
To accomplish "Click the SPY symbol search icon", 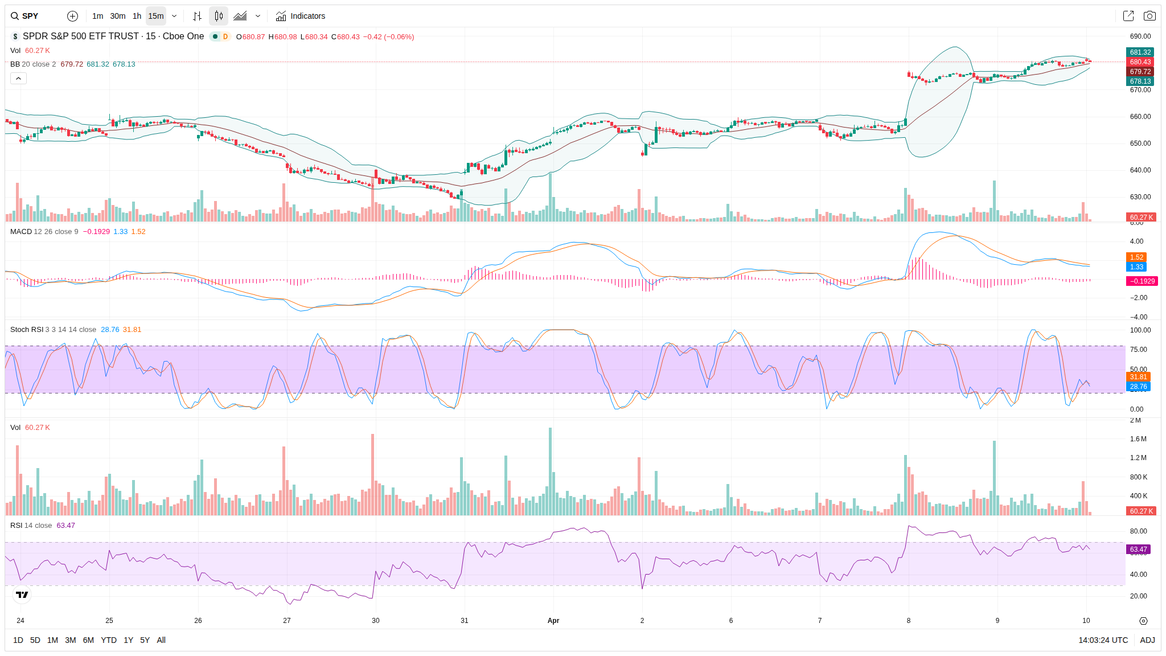I will pyautogui.click(x=15, y=16).
